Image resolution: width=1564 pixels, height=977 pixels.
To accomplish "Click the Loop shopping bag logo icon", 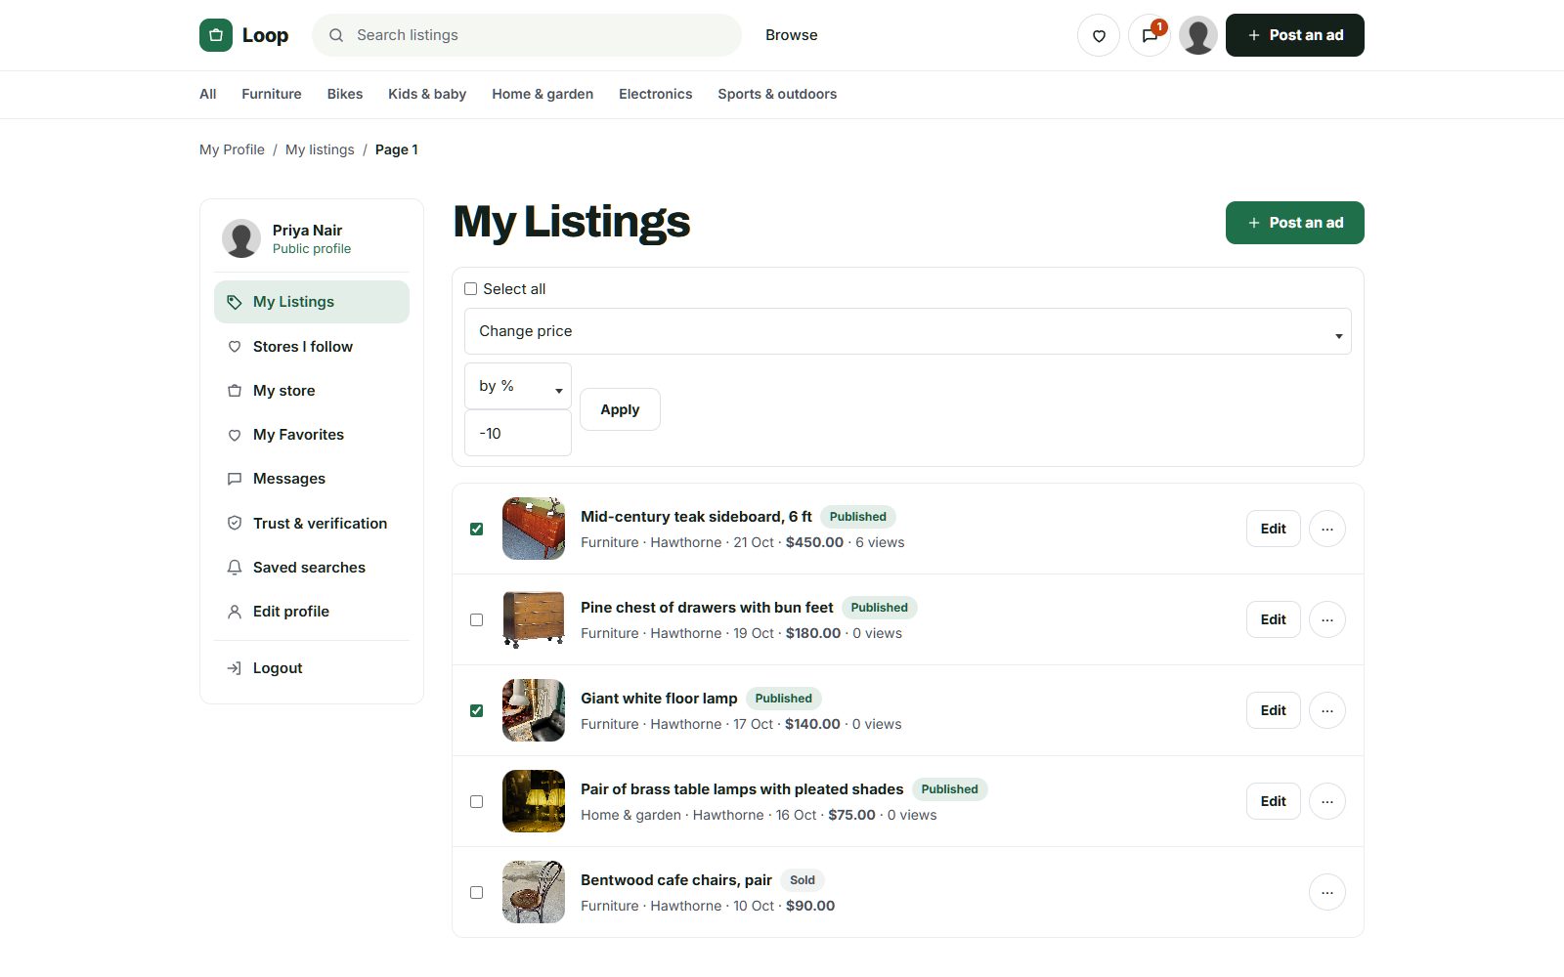I will [x=216, y=35].
